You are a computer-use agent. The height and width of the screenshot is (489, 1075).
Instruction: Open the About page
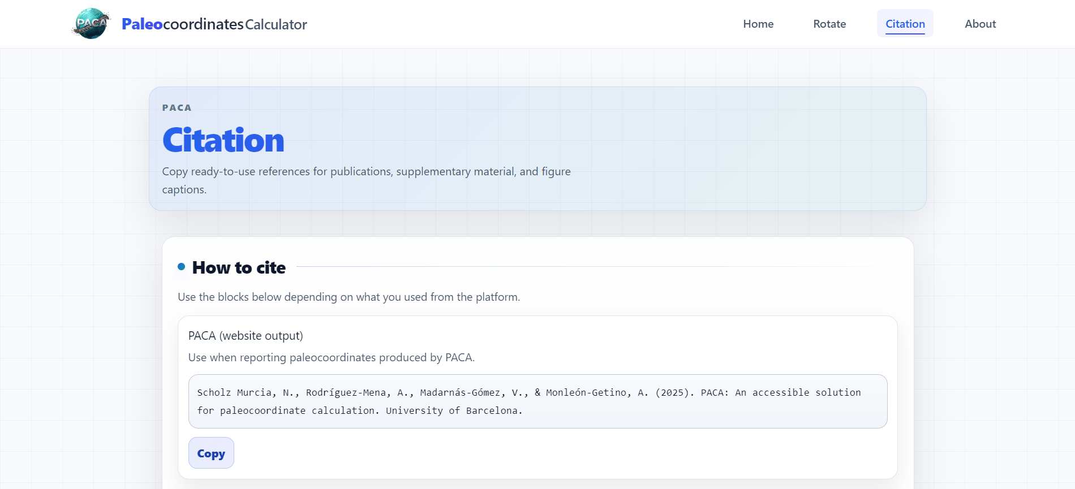coord(981,24)
